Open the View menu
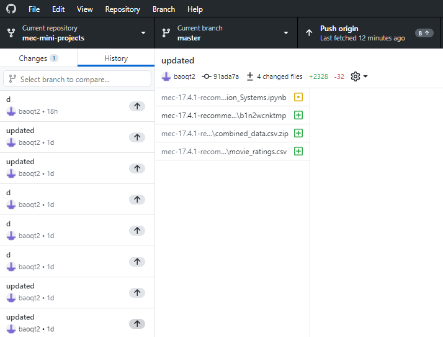Screen dimensions: 443x337 coord(85,9)
